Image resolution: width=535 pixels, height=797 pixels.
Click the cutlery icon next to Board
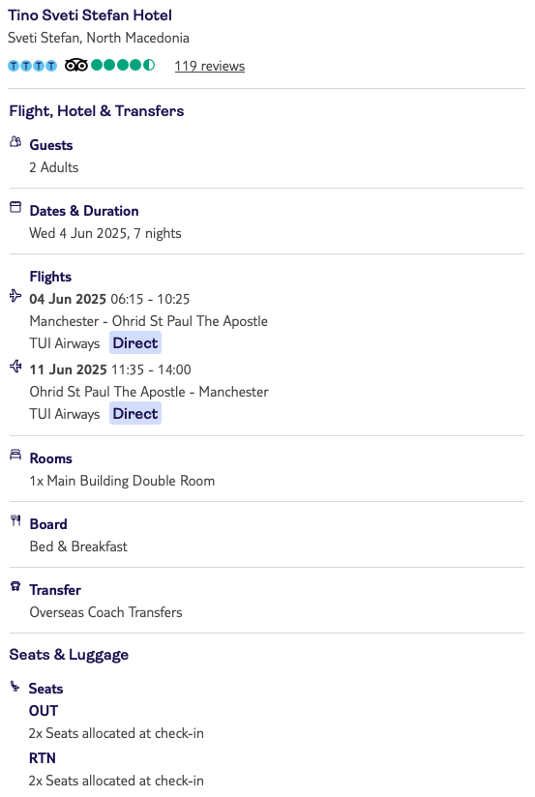click(15, 520)
